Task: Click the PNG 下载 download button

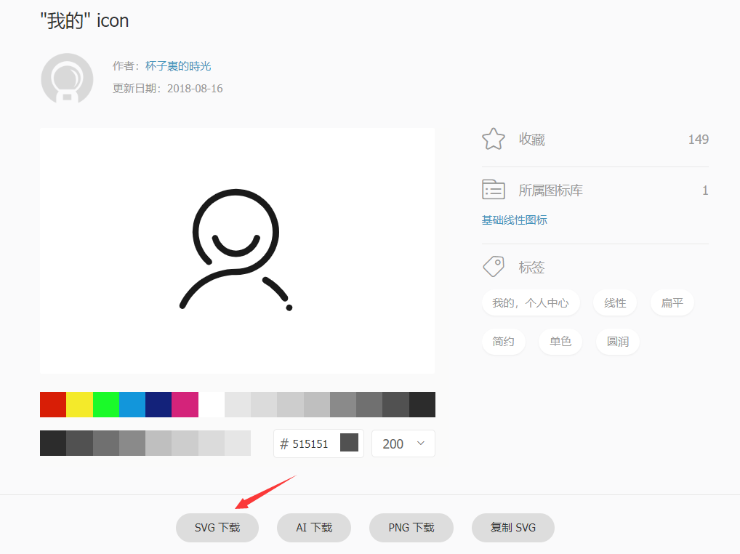Action: point(411,528)
